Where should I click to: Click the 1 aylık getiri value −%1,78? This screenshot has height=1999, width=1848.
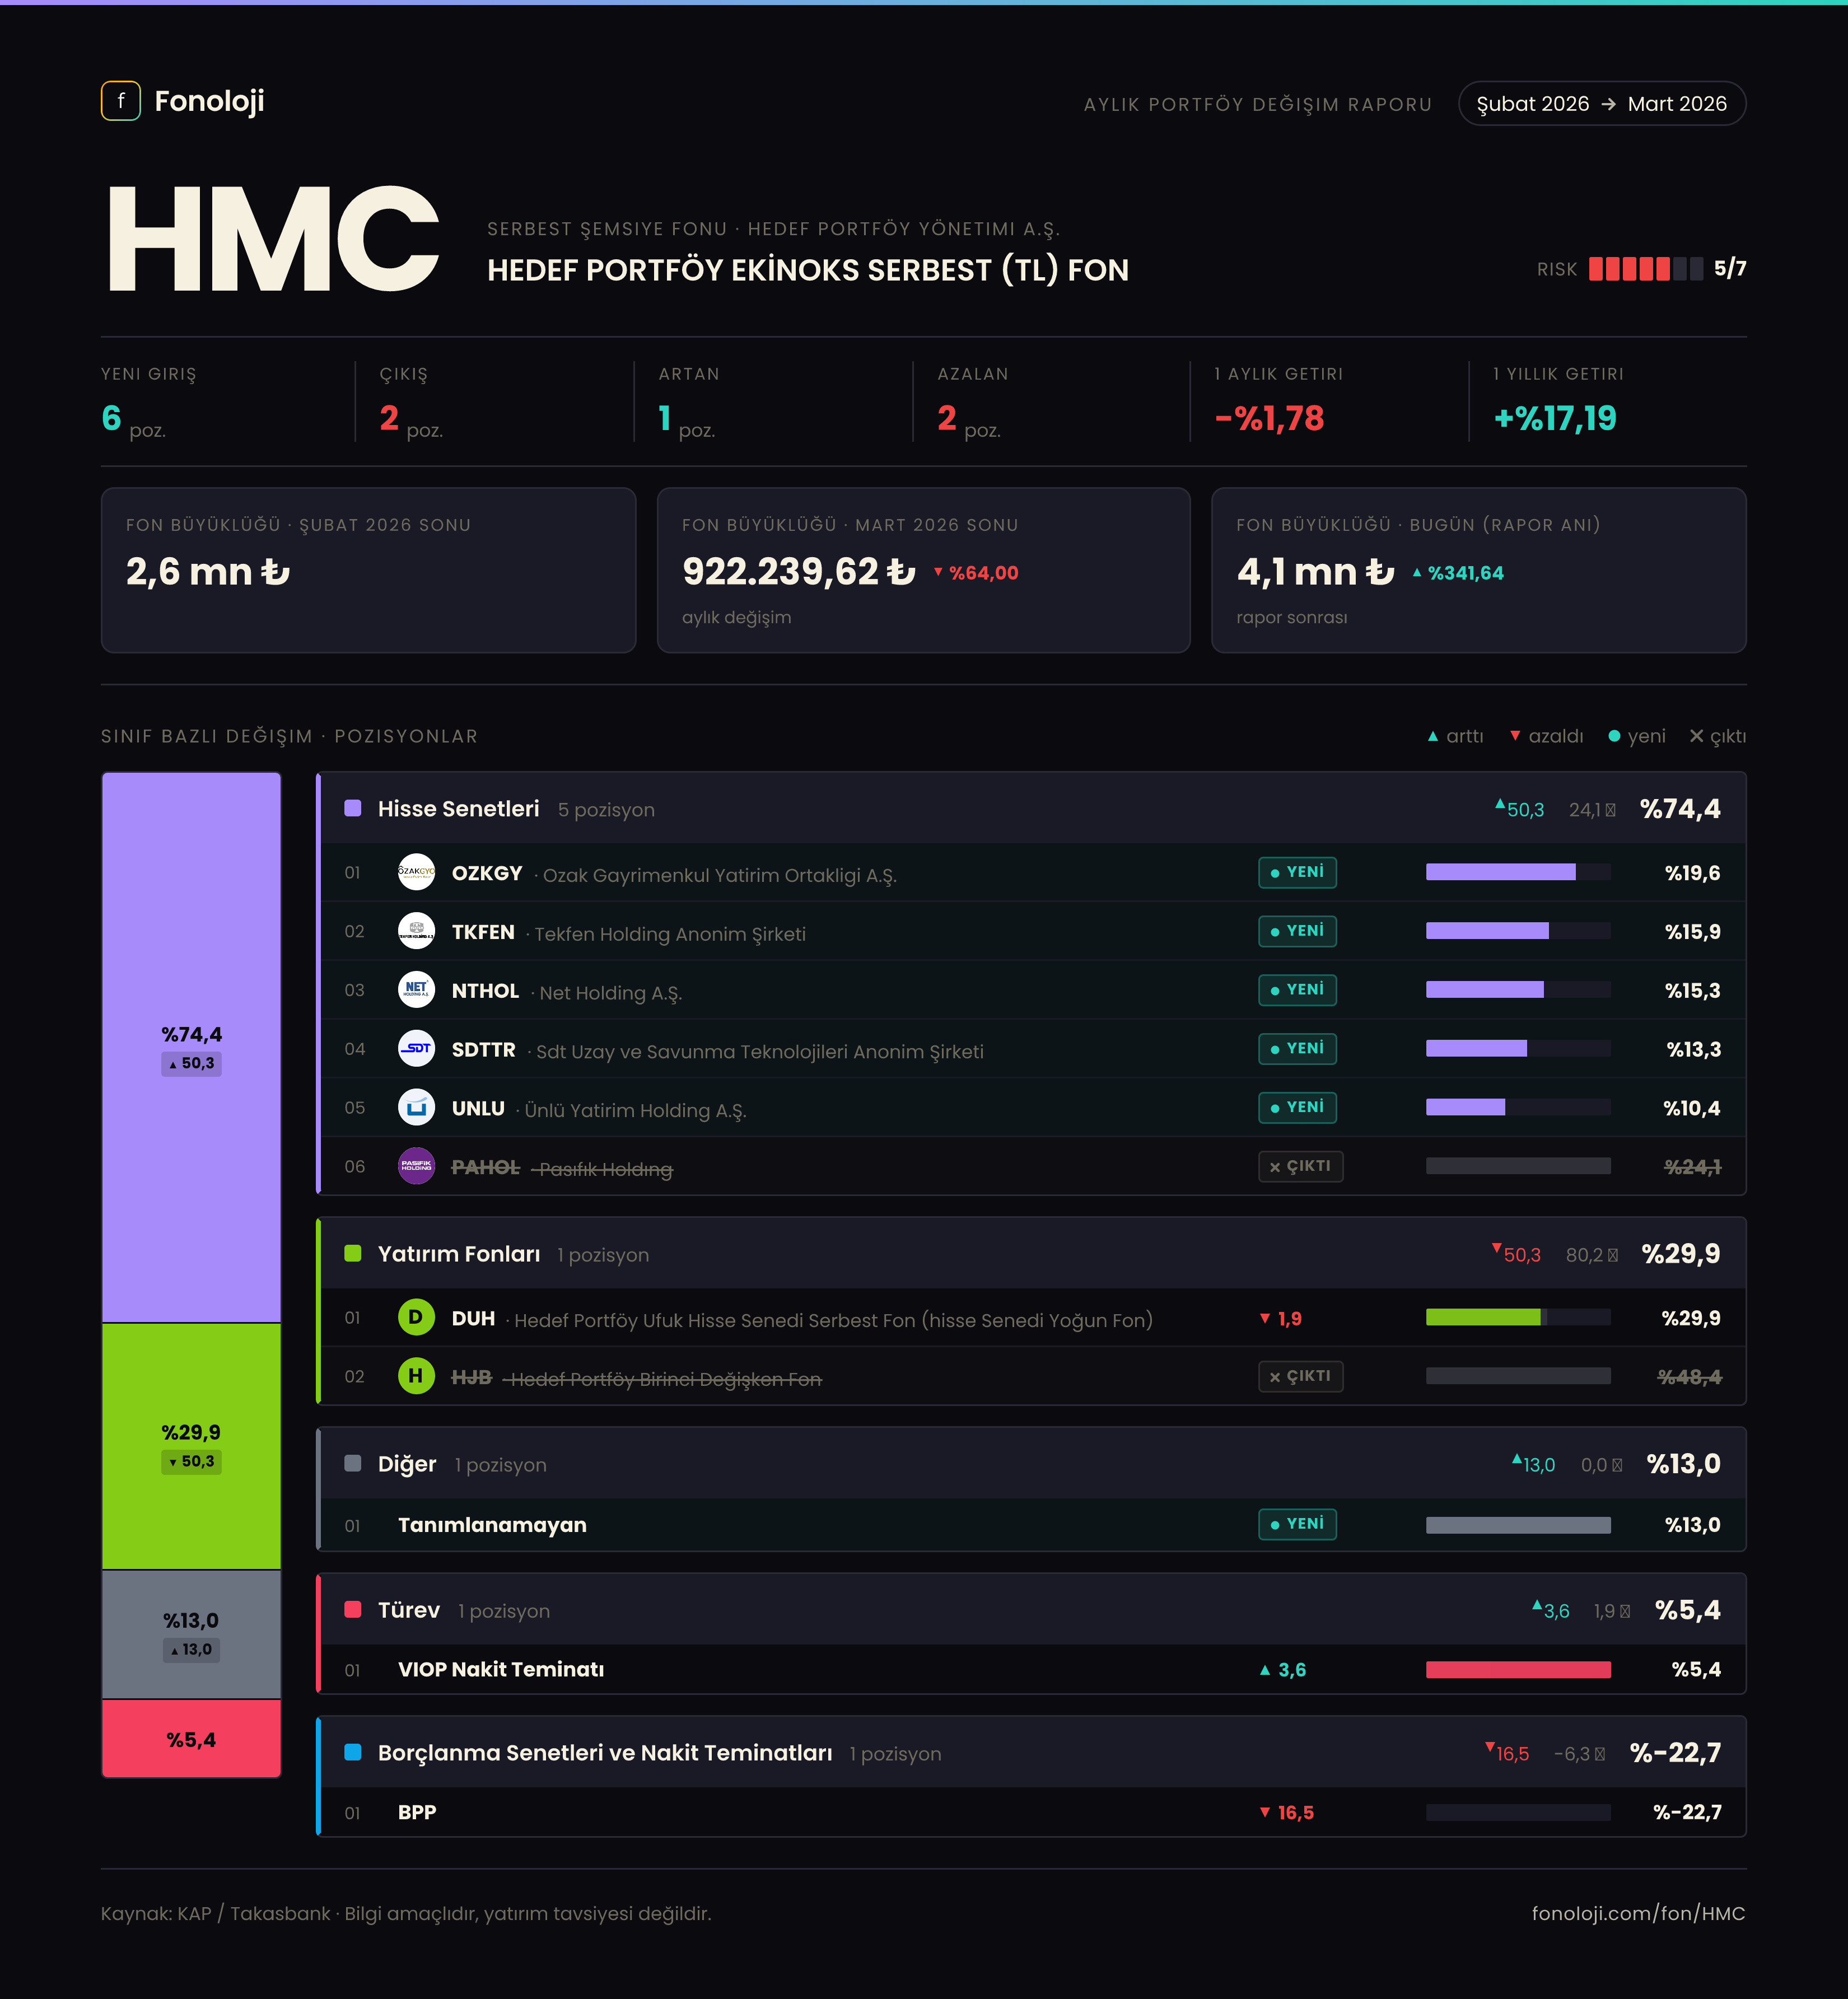pos(1269,418)
